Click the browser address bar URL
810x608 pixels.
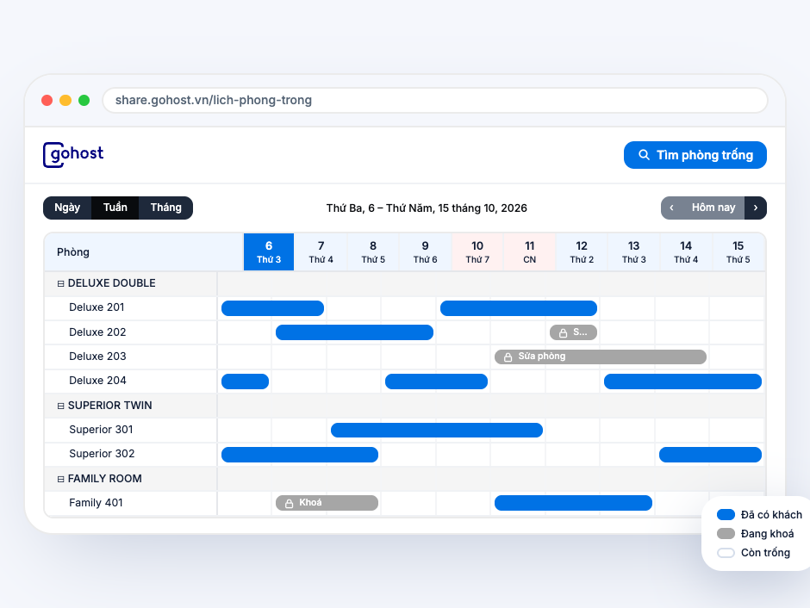[214, 100]
